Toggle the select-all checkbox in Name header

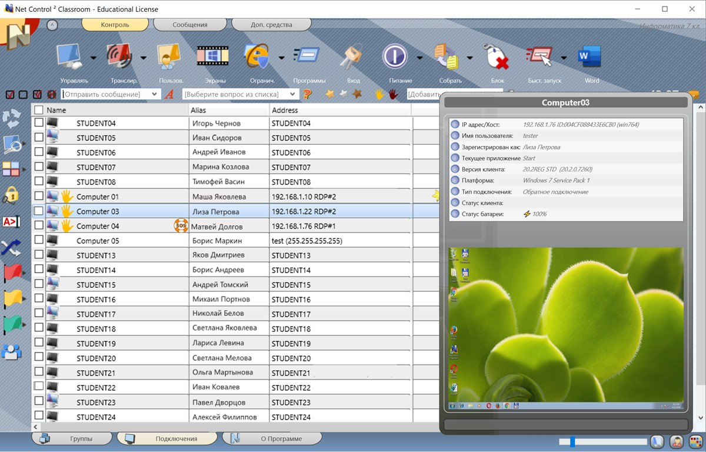click(39, 110)
